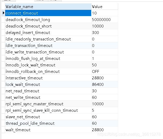The width and height of the screenshot is (163, 139).
Task: Select the deadlock_timeout_short cell
Action: tap(48, 26)
